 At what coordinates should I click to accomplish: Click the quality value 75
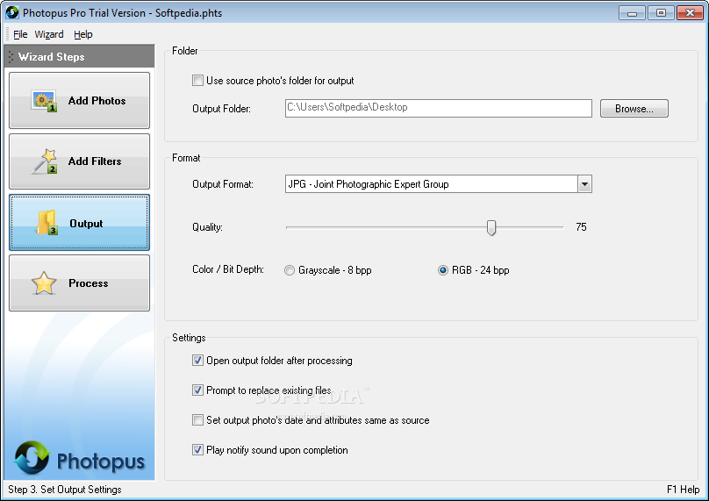[581, 227]
